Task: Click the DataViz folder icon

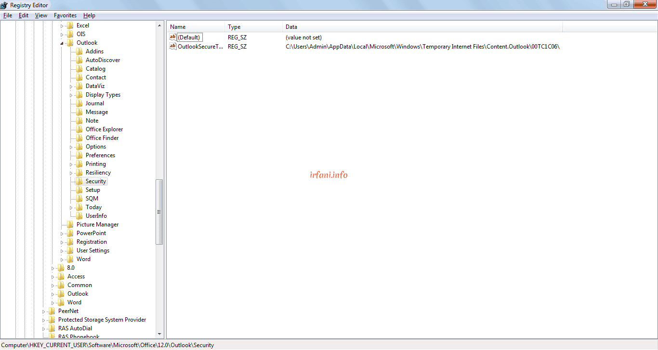Action: tap(79, 86)
